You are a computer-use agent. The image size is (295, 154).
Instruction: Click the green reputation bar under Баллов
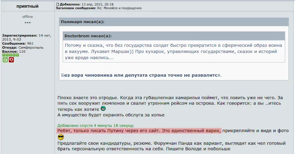(x=11, y=55)
